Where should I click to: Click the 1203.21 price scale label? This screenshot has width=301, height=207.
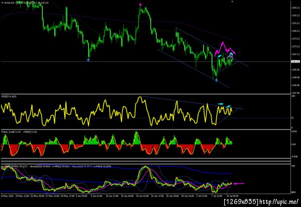click(296, 7)
